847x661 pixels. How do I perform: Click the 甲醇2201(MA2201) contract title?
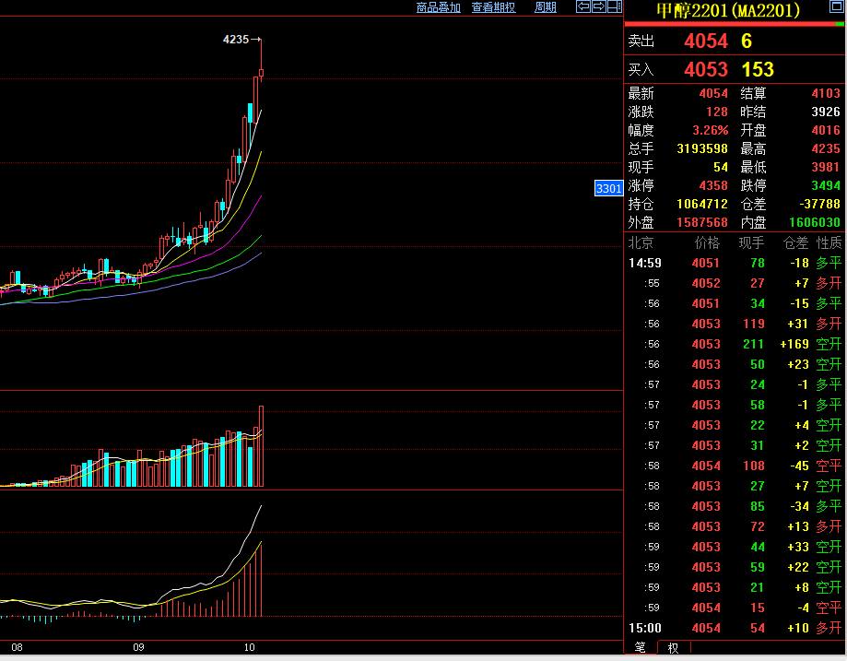click(727, 11)
